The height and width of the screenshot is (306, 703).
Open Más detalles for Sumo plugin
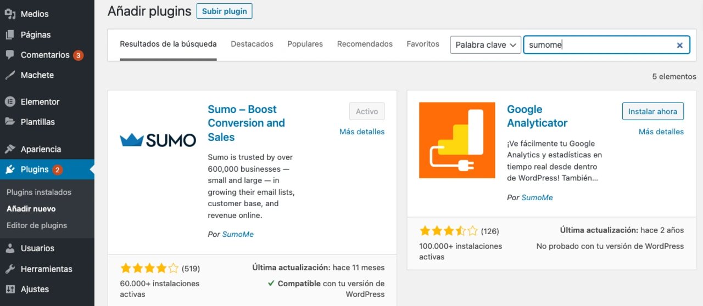click(x=362, y=132)
